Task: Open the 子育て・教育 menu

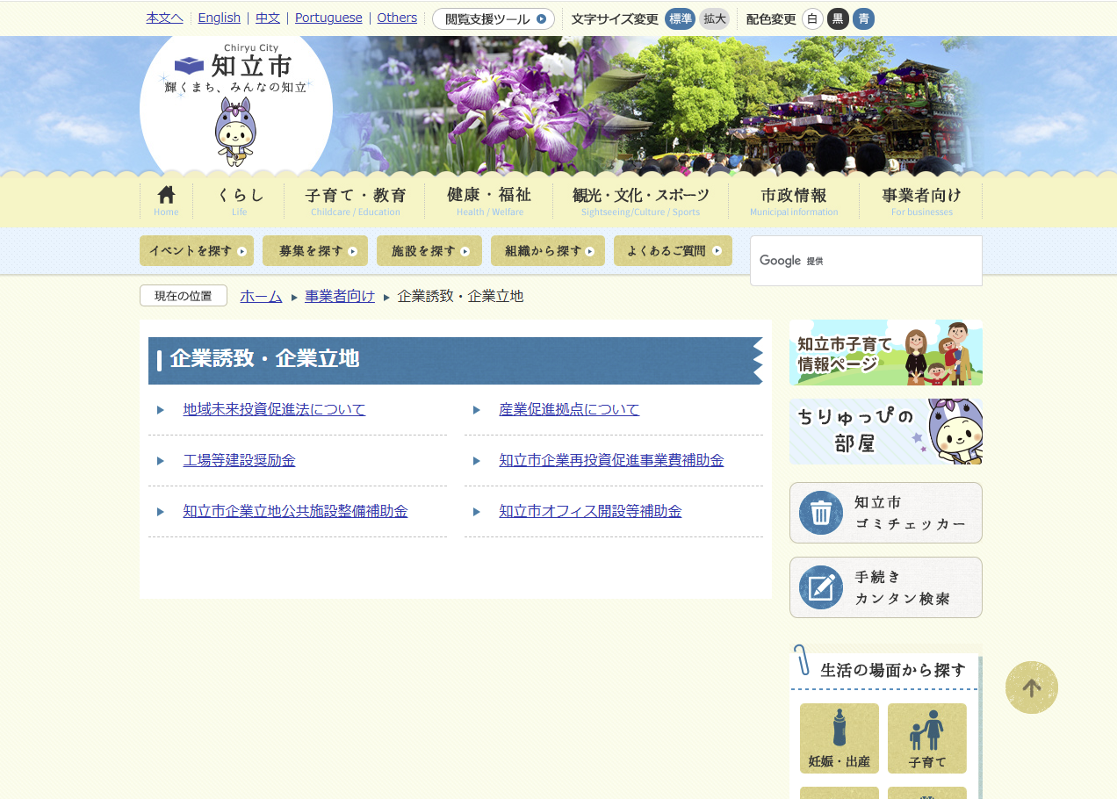Action: 356,200
